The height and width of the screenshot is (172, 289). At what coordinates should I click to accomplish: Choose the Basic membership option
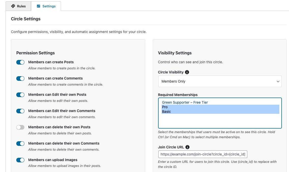(x=166, y=112)
